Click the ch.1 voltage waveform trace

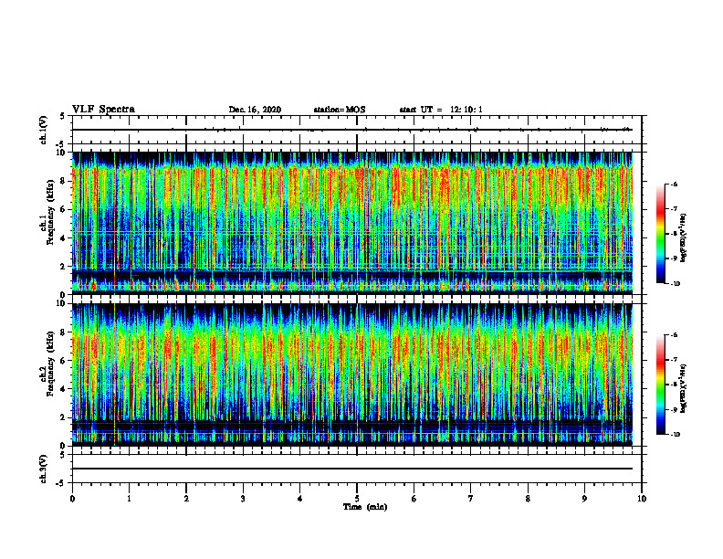click(x=352, y=130)
